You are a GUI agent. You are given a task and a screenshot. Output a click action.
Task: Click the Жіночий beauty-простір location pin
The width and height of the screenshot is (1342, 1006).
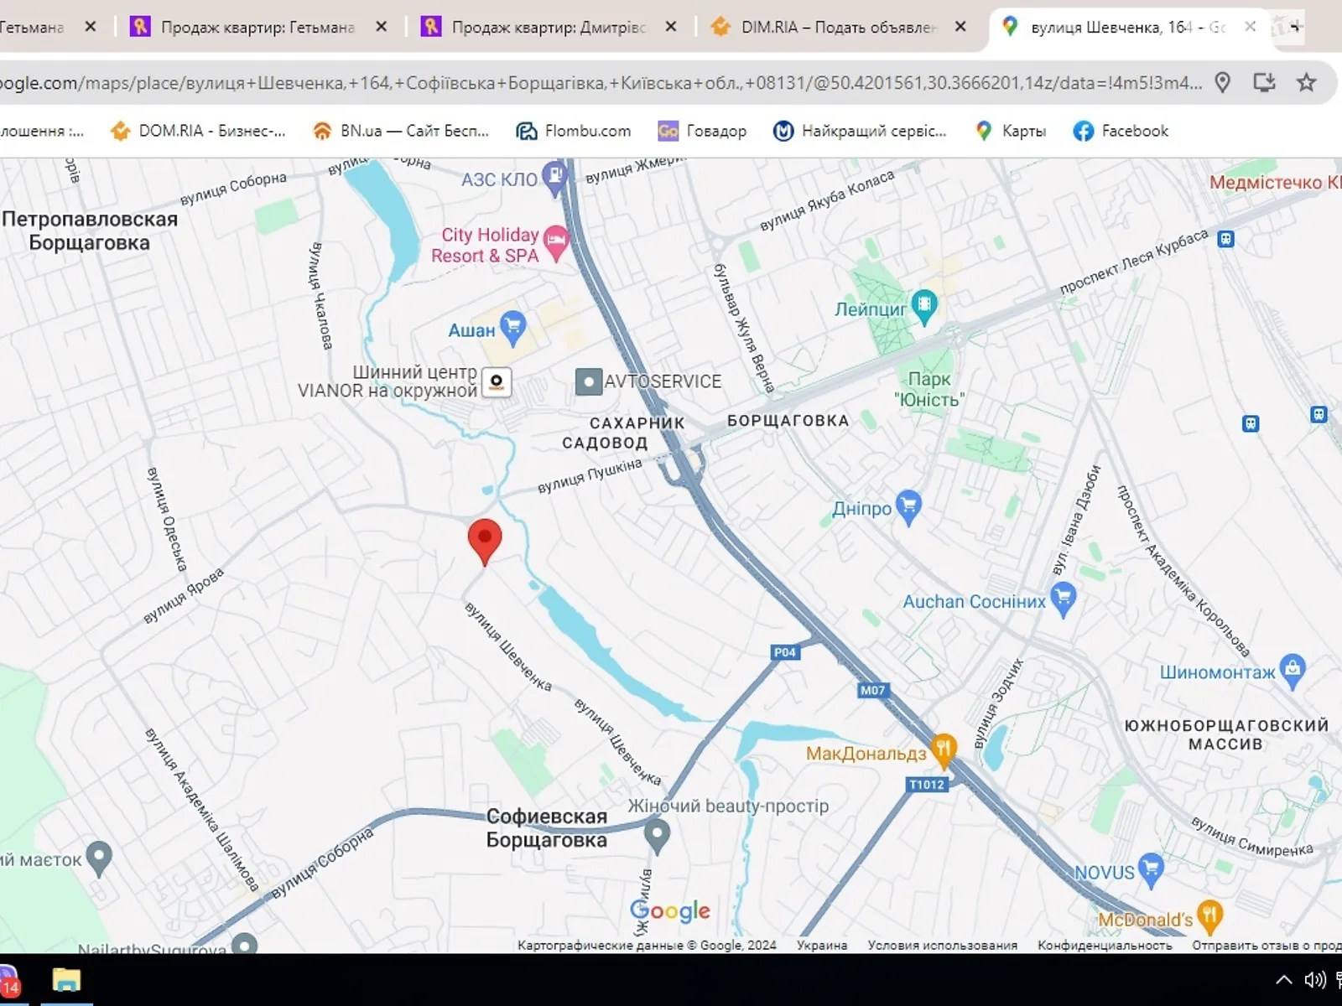(657, 836)
